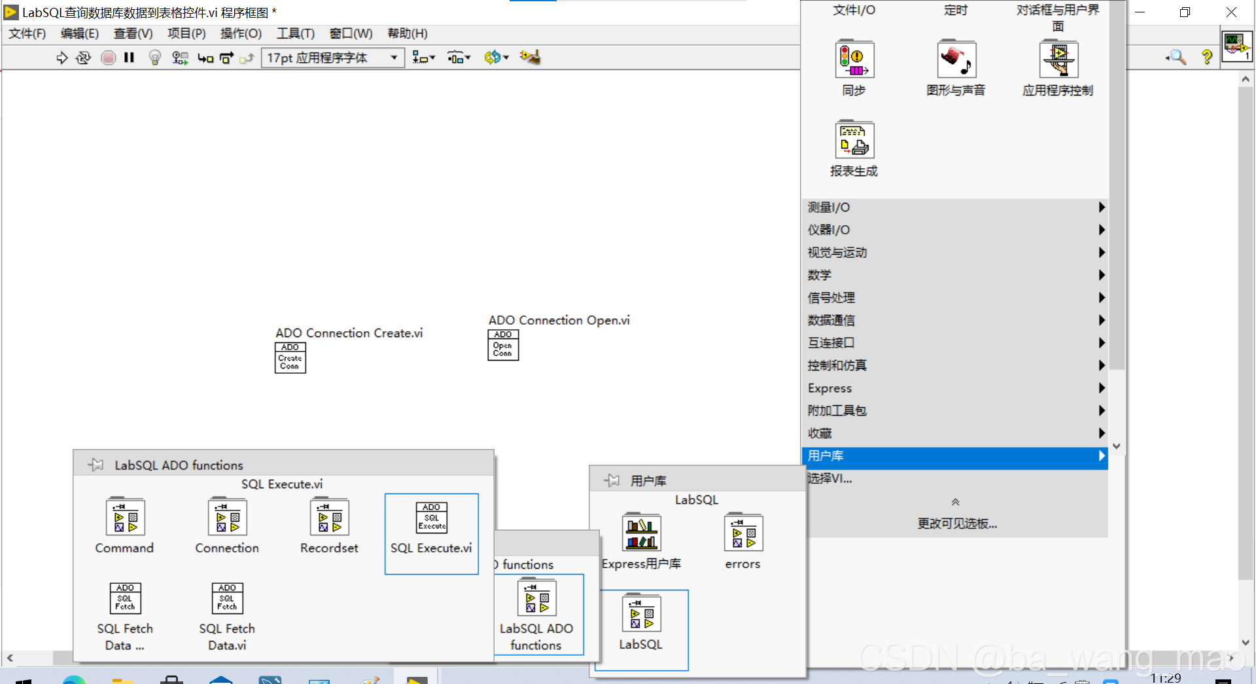This screenshot has width=1256, height=684.
Task: Open the 17pt 应用程序字体 dropdown
Action: tap(393, 58)
